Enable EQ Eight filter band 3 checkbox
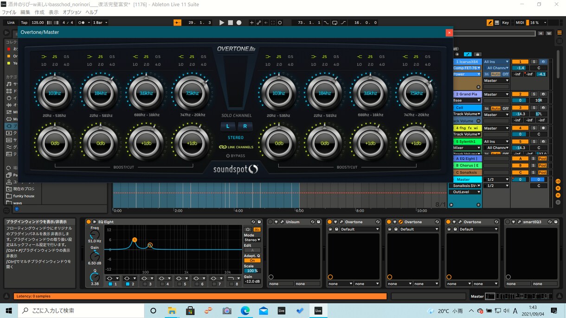This screenshot has width=566, height=318. (x=145, y=284)
